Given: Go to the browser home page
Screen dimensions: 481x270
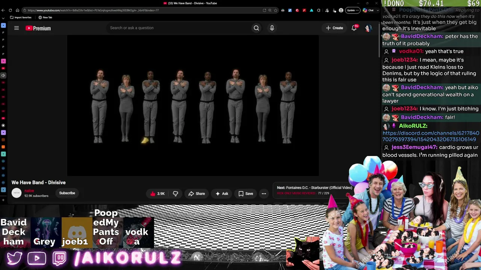Looking at the screenshot, I should coord(17,10).
